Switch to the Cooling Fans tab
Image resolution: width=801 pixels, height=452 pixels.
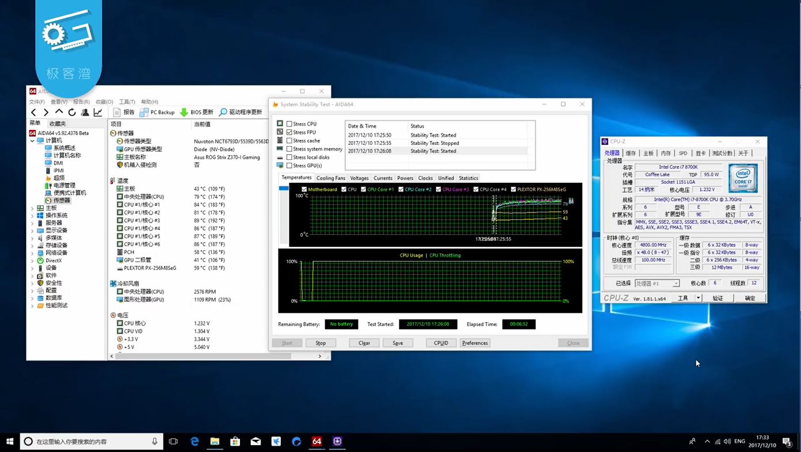[x=331, y=178]
